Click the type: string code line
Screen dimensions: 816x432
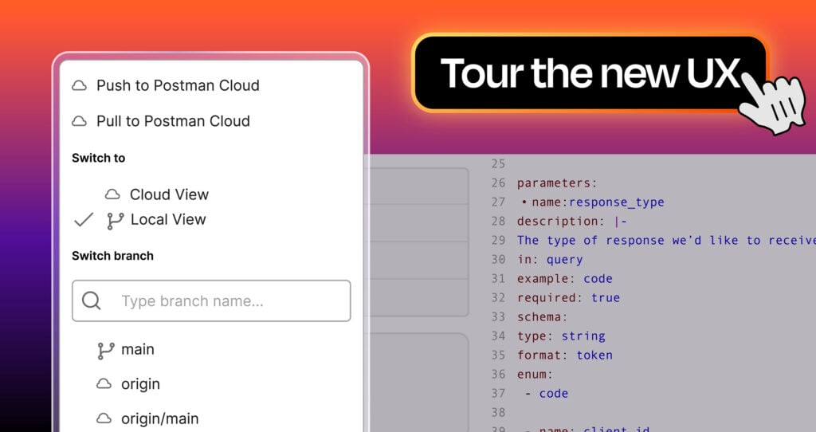pyautogui.click(x=560, y=336)
